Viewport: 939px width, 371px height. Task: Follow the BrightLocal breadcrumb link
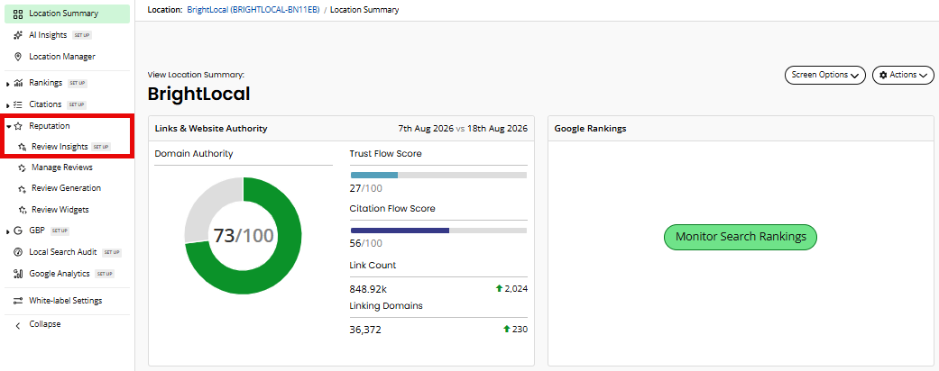click(253, 10)
